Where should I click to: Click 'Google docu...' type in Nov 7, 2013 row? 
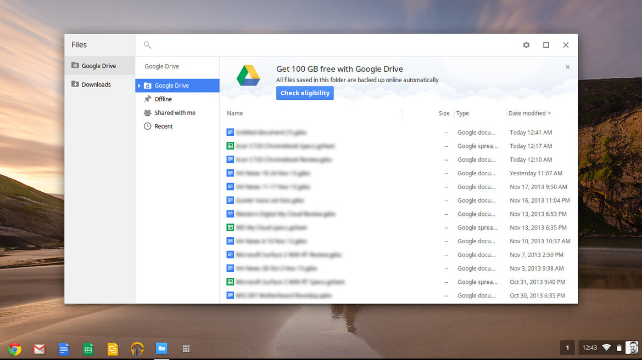(x=476, y=255)
